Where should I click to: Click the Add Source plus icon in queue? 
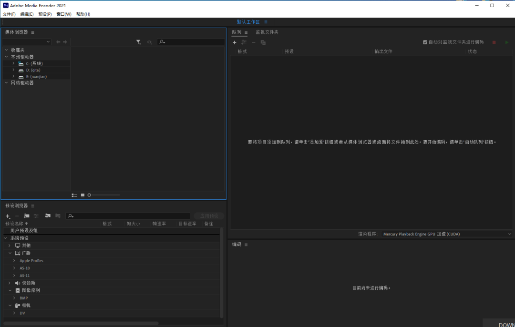point(235,42)
